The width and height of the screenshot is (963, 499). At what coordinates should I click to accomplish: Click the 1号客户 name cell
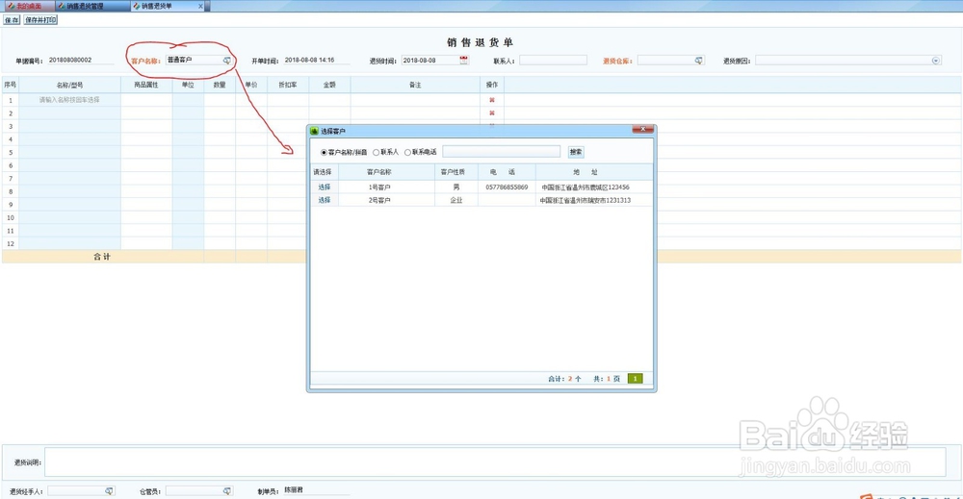386,187
